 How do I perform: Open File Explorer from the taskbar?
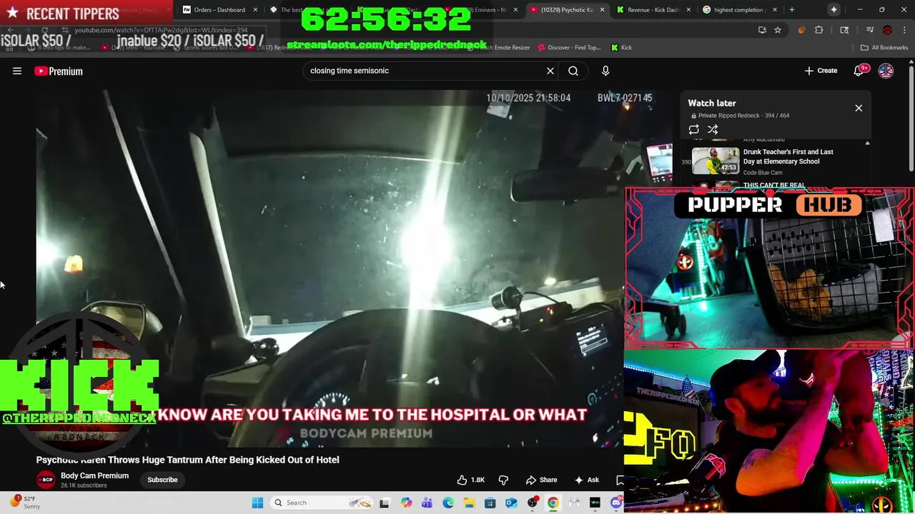point(469,503)
